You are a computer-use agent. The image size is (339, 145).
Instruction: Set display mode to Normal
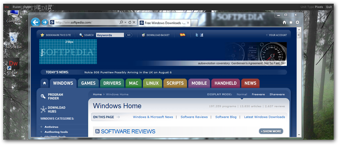click(242, 94)
